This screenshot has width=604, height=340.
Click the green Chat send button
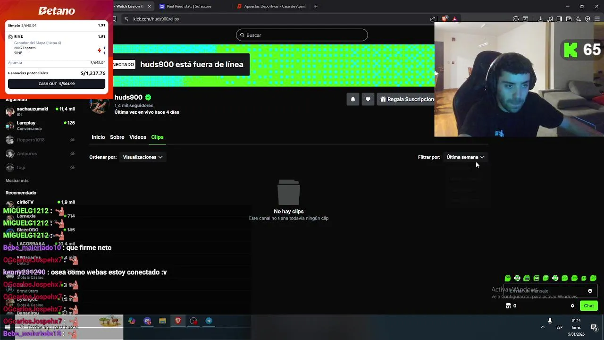point(588,306)
